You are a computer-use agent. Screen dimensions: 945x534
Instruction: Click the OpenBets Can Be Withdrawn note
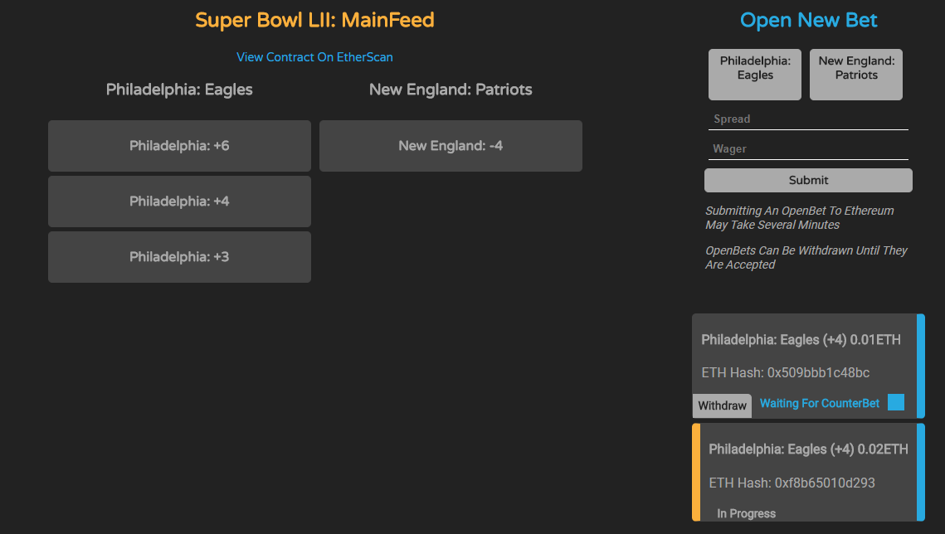tap(806, 258)
